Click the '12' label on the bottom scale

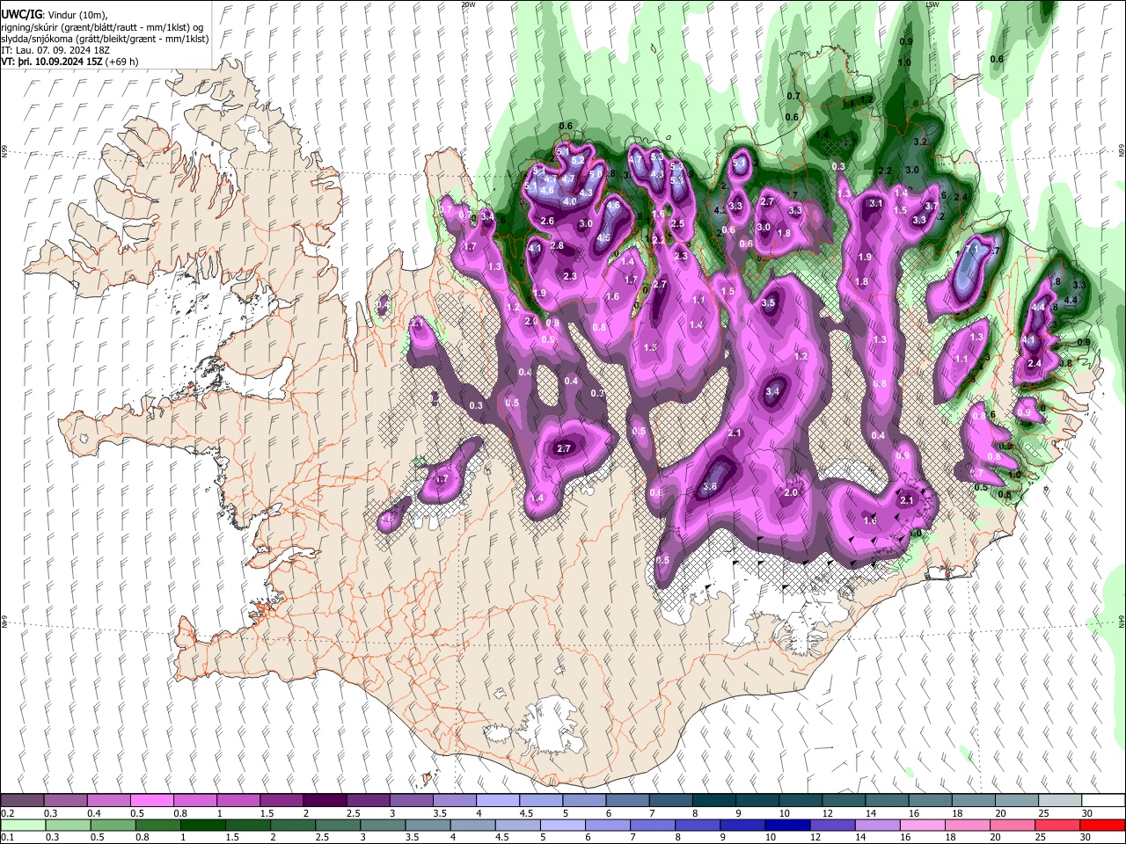tap(815, 838)
